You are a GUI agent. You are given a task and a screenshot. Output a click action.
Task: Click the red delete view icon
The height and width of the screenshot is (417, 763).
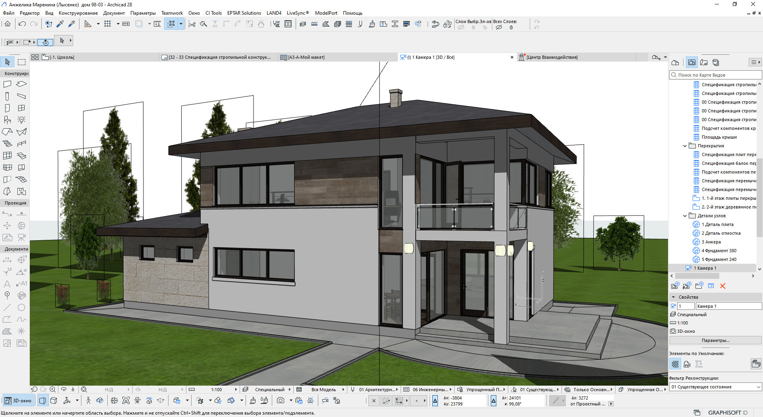722,286
